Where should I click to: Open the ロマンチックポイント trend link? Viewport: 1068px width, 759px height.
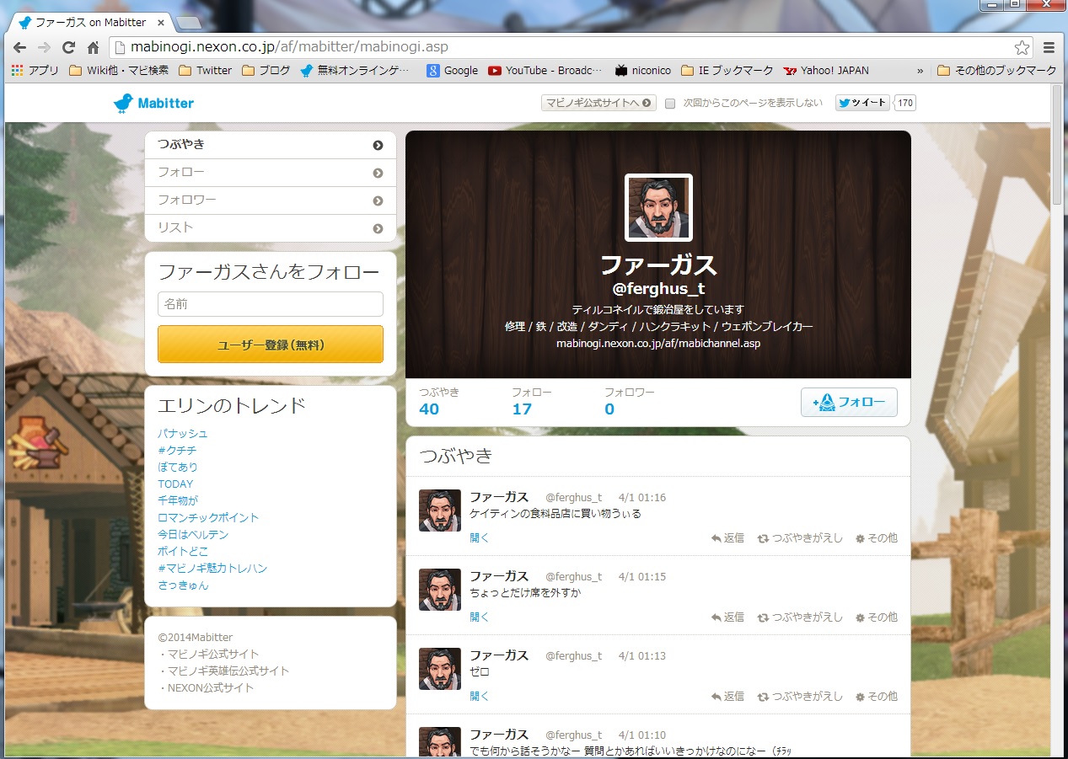[208, 517]
